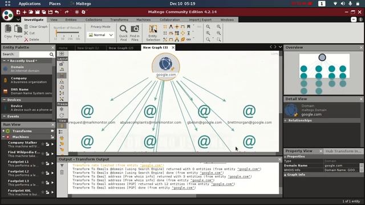Viewport: 365px width, 205px height.
Task: Toggle the layout lock icon in sidebar
Action: coord(62,64)
